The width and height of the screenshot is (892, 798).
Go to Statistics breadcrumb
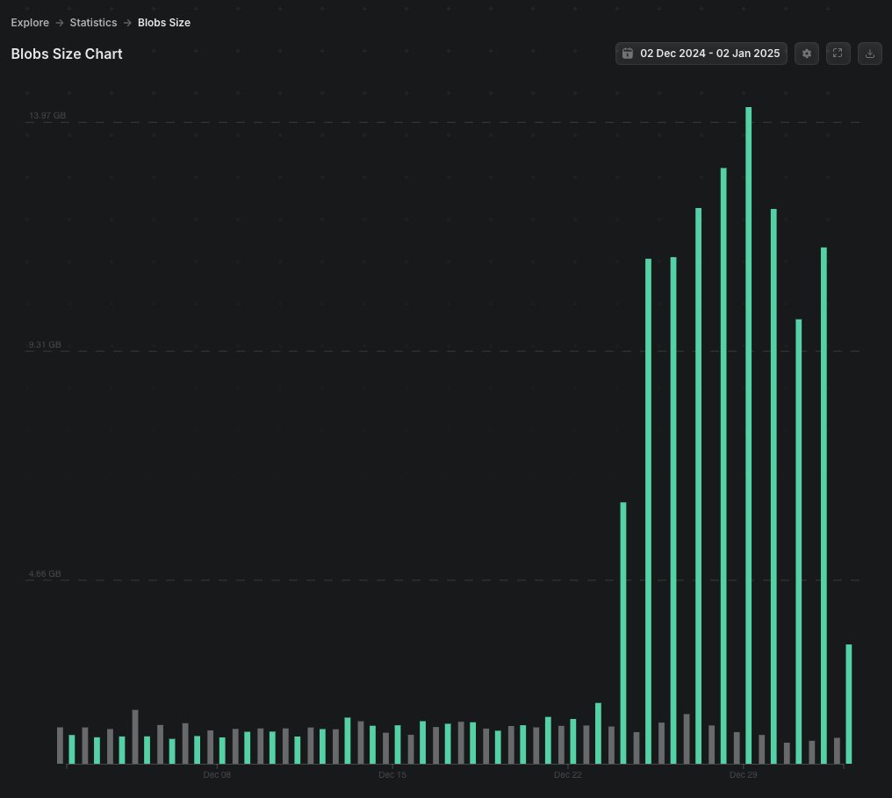(93, 23)
